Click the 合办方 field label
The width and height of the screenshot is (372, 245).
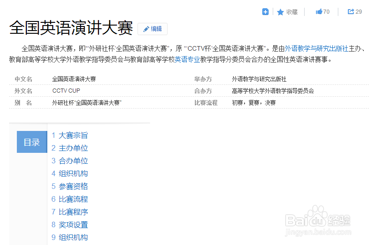tap(203, 91)
